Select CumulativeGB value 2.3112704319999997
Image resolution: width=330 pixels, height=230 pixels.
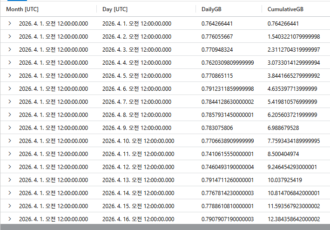click(294, 50)
